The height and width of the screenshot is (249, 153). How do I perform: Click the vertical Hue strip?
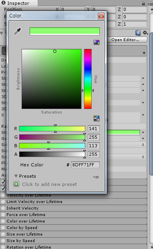(88, 79)
